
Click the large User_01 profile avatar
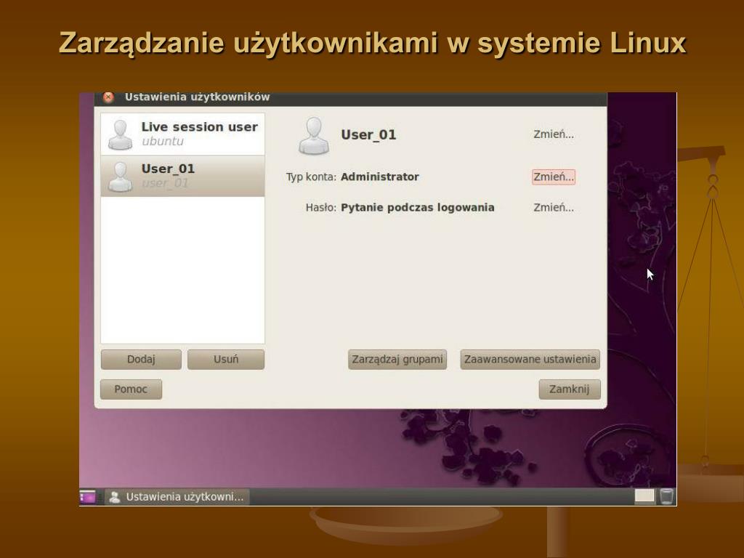point(313,136)
